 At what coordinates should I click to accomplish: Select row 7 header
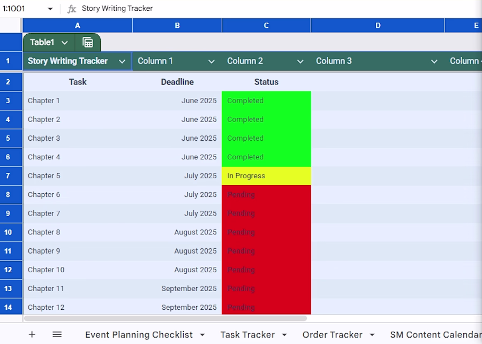(8, 176)
